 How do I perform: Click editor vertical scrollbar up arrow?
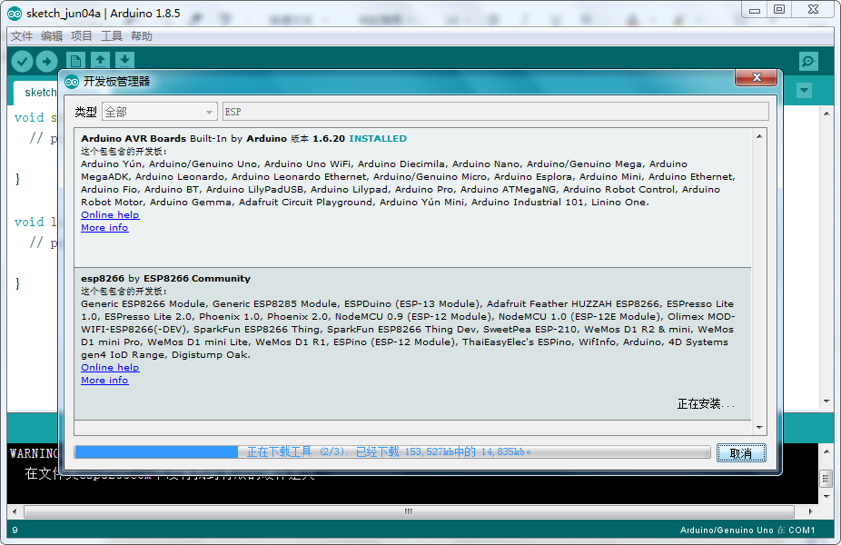click(x=826, y=114)
